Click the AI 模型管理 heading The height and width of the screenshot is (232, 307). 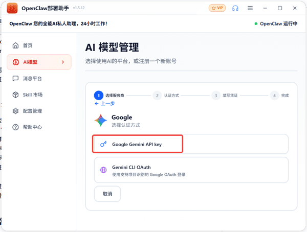(x=112, y=48)
